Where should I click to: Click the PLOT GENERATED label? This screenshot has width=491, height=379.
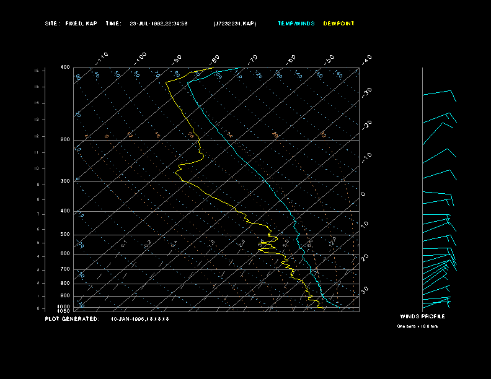coord(72,319)
